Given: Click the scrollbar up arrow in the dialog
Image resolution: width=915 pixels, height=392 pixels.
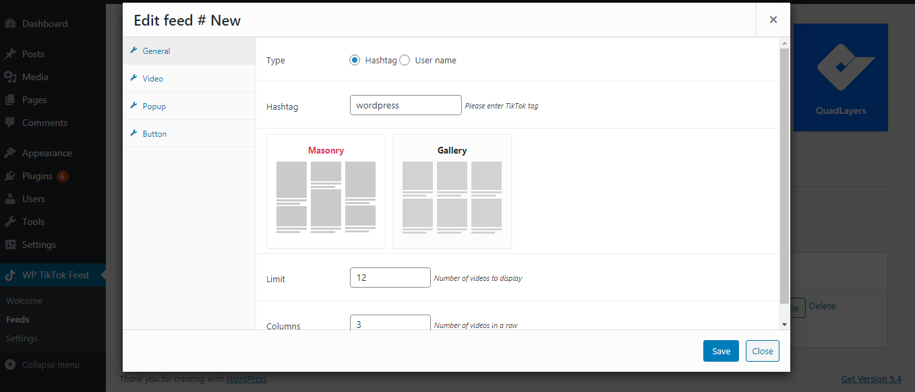Looking at the screenshot, I should (x=784, y=43).
